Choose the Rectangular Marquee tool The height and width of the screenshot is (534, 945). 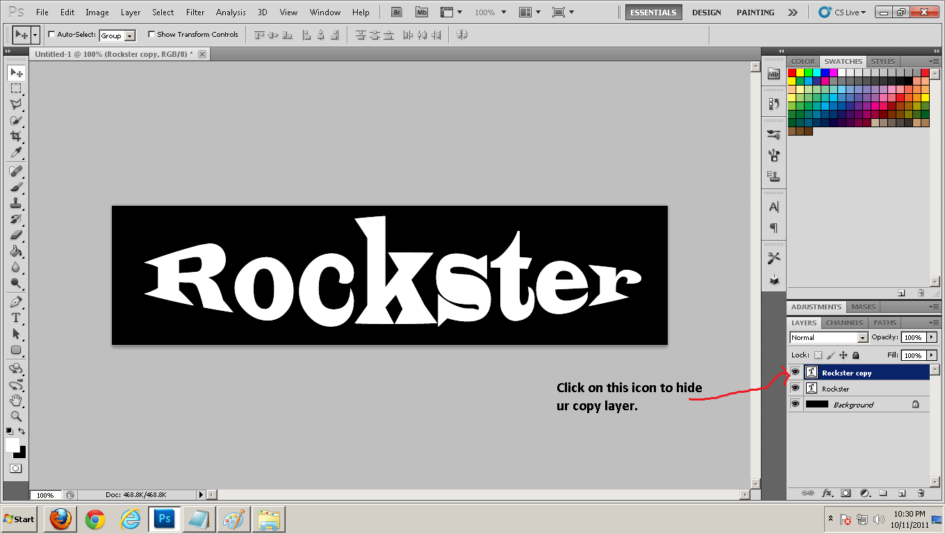[15, 88]
